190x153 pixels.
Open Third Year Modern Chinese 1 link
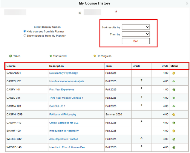[x=66, y=98]
